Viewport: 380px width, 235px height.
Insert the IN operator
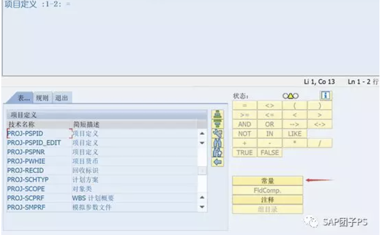(x=270, y=134)
